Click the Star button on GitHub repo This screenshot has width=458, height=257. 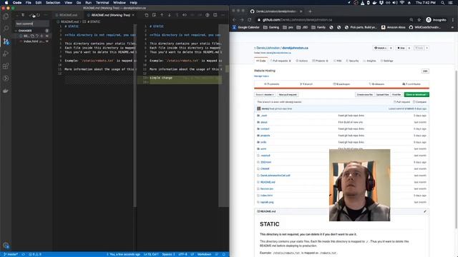(x=401, y=48)
